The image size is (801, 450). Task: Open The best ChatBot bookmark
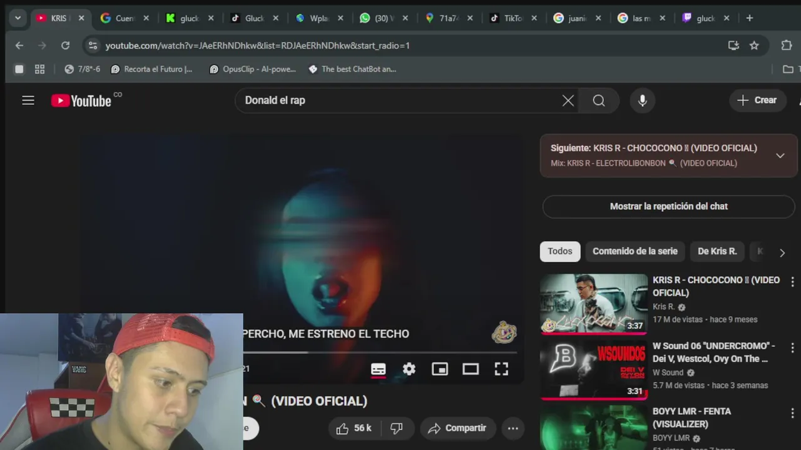tap(352, 69)
